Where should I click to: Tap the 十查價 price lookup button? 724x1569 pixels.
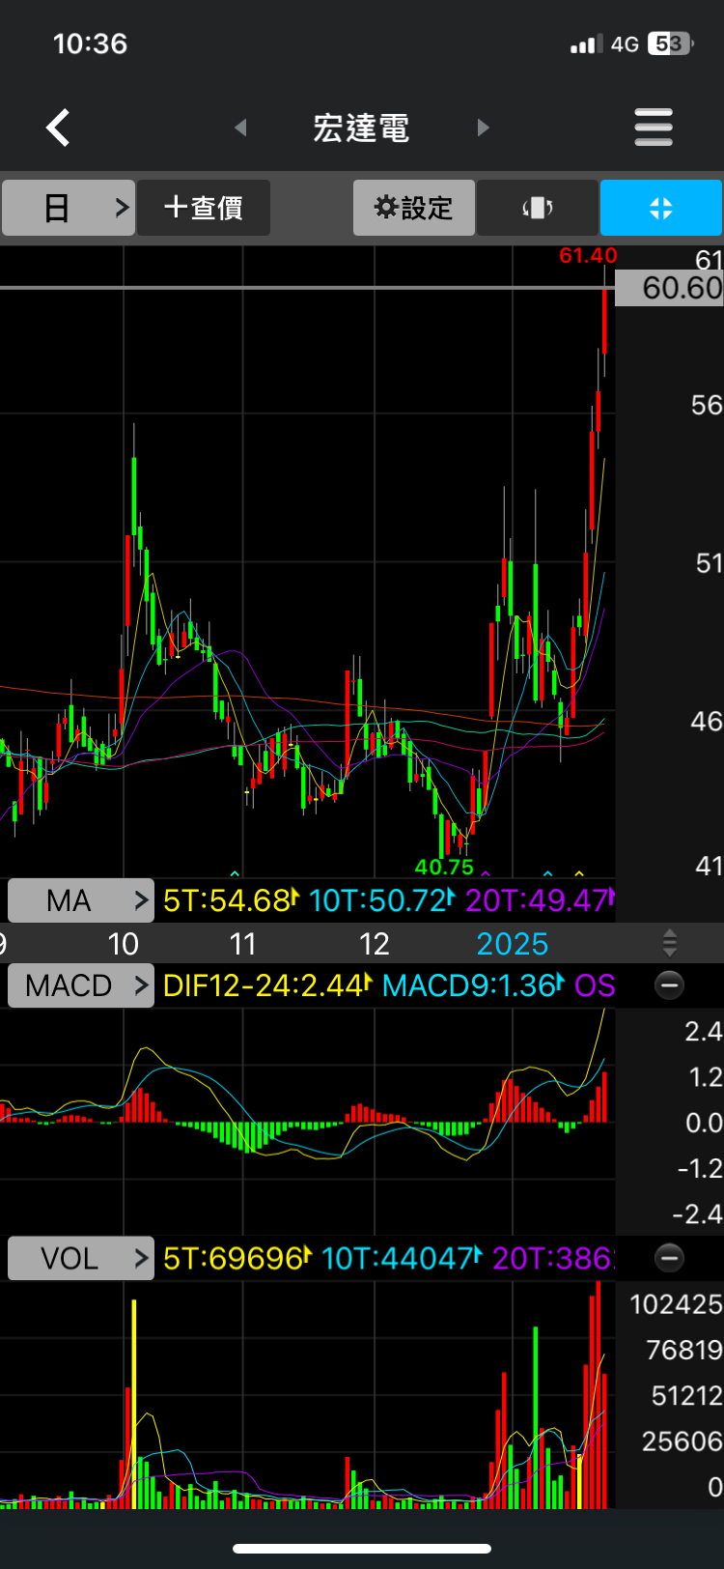tap(204, 208)
